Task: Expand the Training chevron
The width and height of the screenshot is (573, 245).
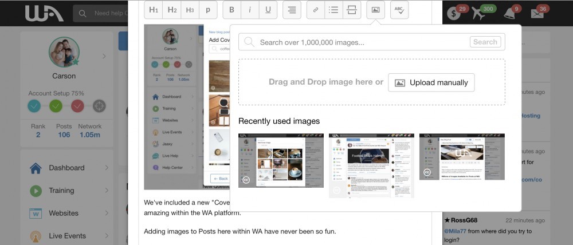Action: tap(107, 191)
